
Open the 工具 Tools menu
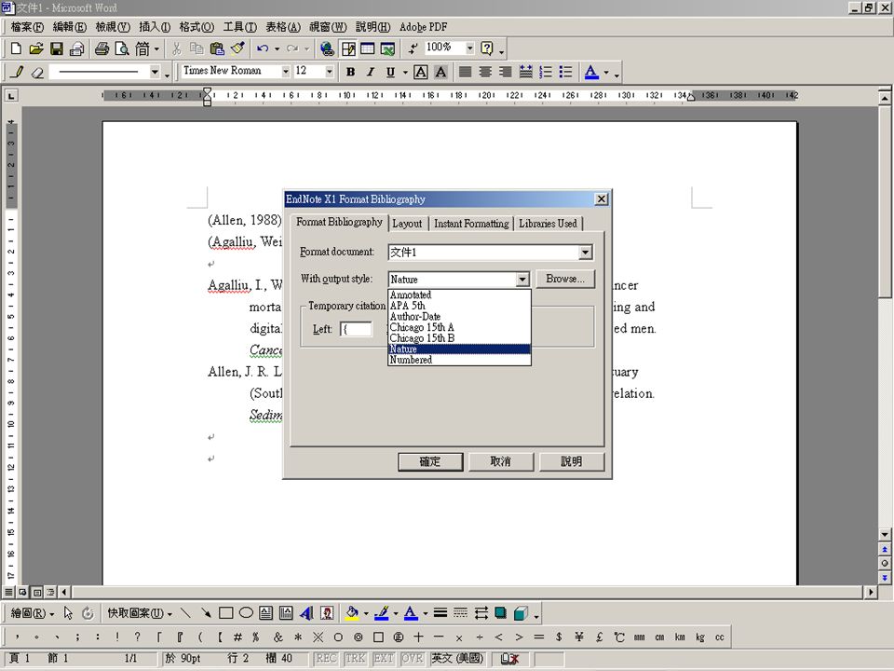(239, 27)
